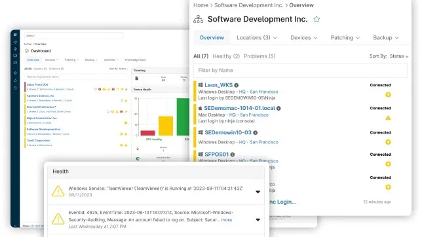Expand the Patching dropdown in organization view

(x=345, y=38)
